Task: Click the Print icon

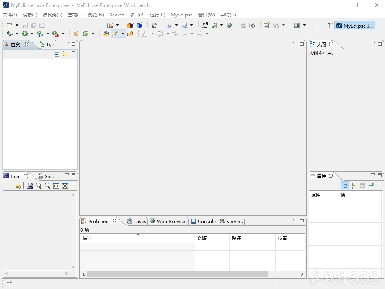Action: point(42,25)
